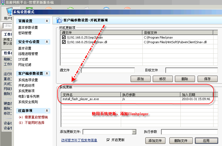The height and width of the screenshot is (146, 222).
Task: Focus the 执行参数 input field
Action: [x=189, y=132]
